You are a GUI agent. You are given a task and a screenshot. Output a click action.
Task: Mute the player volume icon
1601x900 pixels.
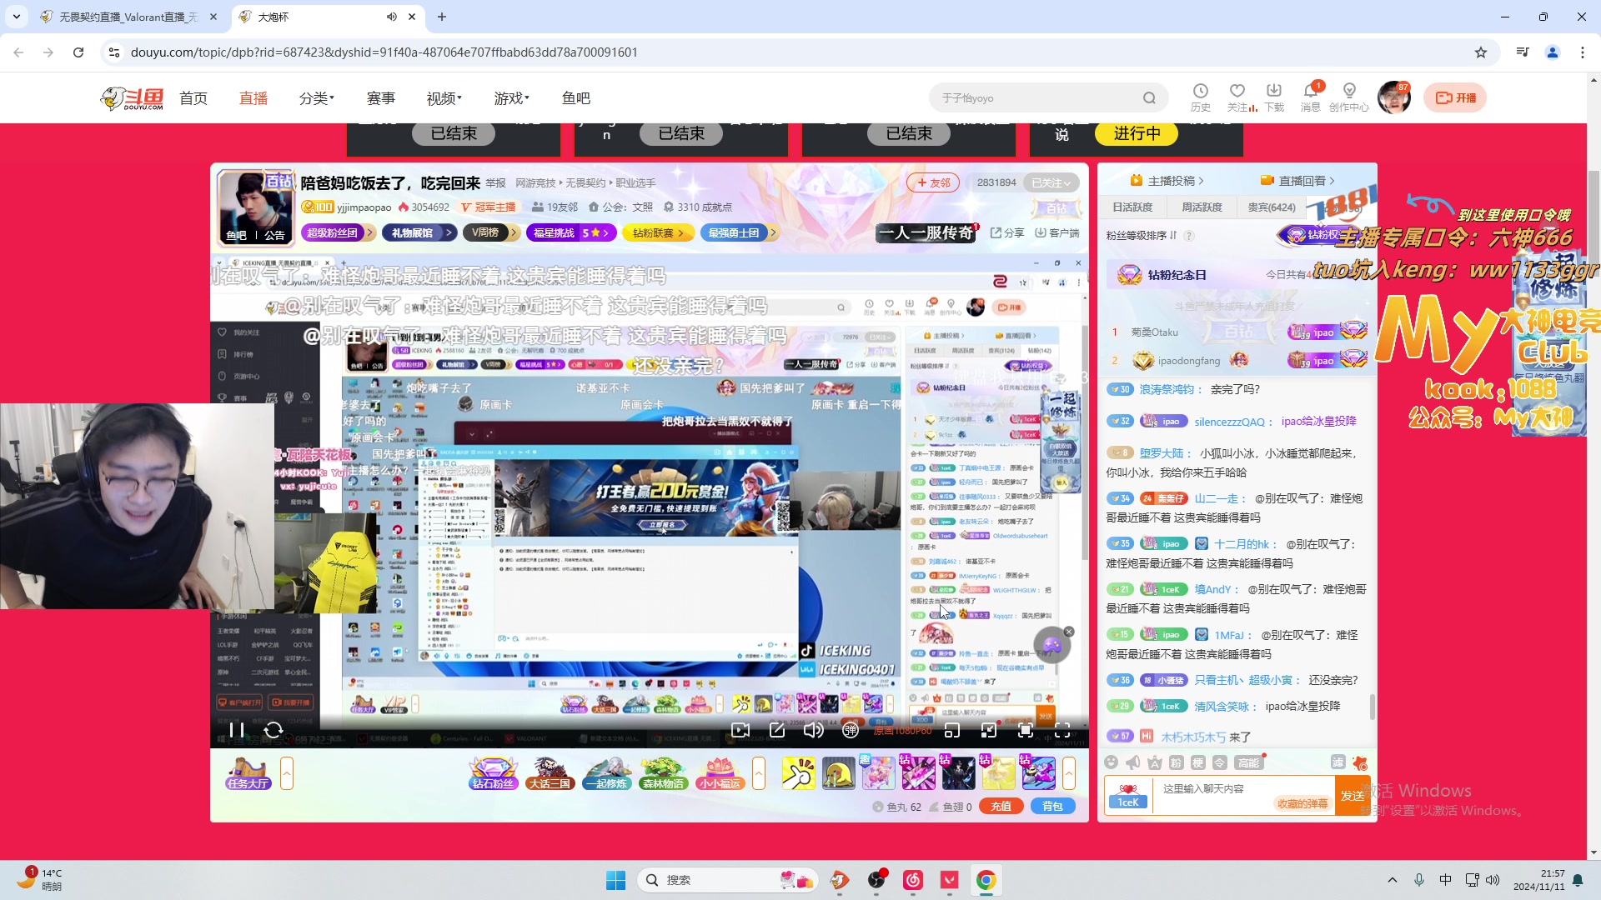813,731
